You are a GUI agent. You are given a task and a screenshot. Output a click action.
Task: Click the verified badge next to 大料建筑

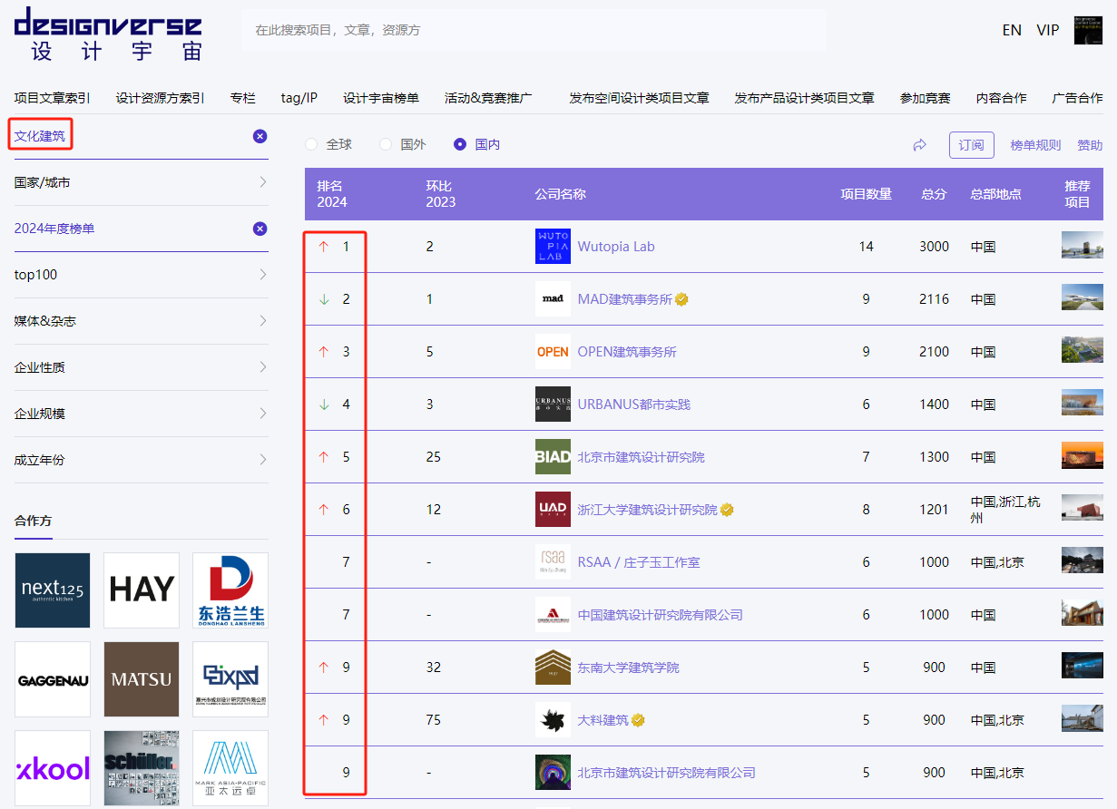click(638, 720)
